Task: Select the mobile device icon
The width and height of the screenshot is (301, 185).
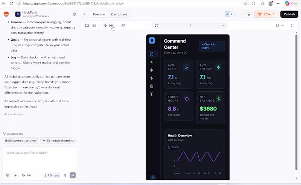Action: tap(277, 25)
